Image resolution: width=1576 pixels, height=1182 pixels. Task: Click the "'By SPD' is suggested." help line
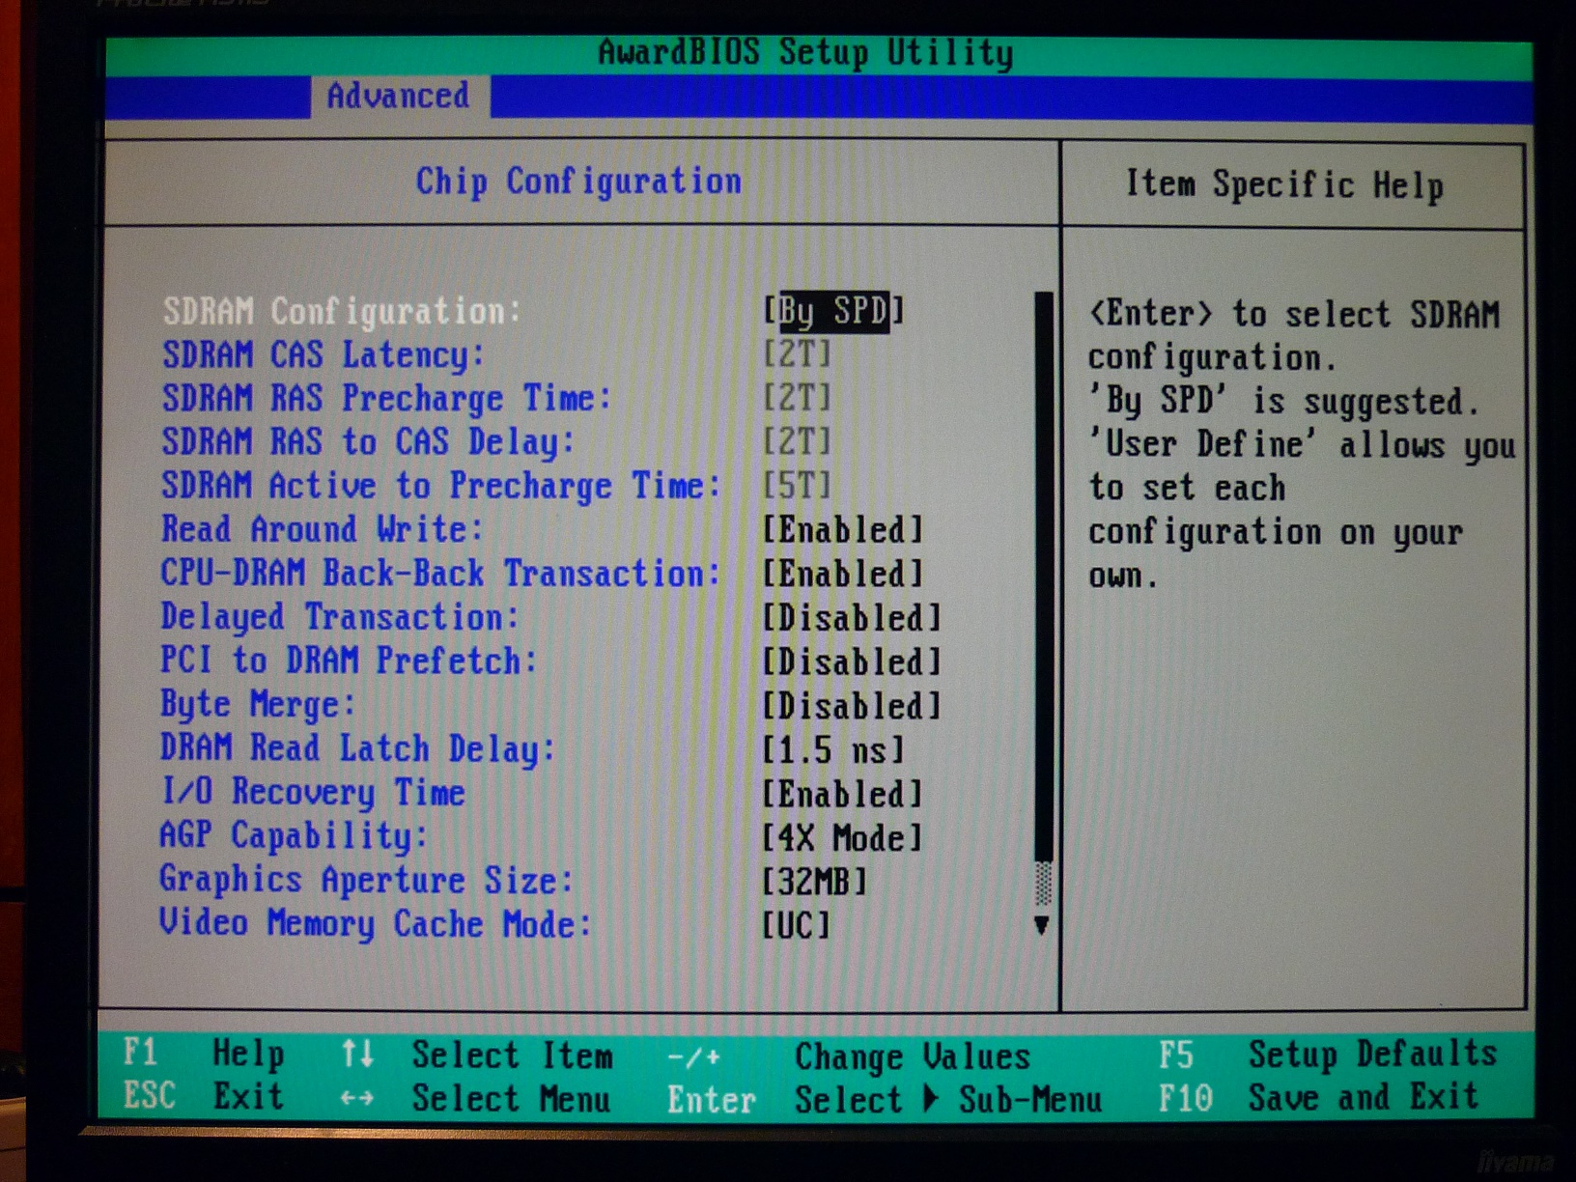point(1284,401)
